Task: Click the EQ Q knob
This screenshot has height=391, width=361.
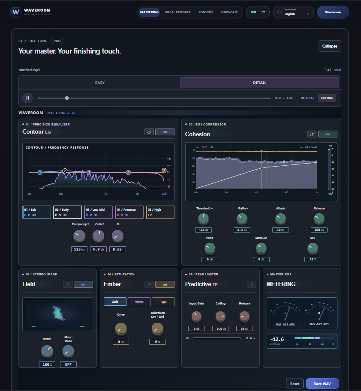Action: coord(117,236)
